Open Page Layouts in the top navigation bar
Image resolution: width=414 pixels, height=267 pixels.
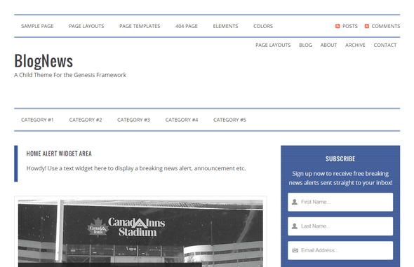[86, 26]
